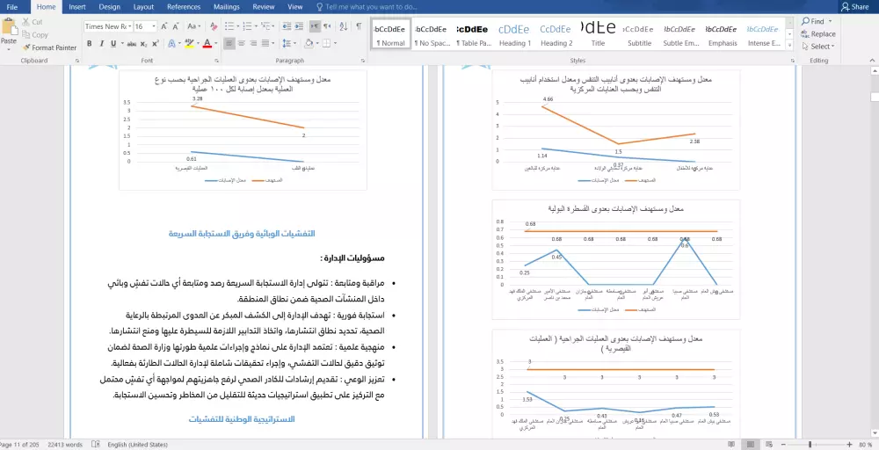
Task: Toggle Subscript formatting
Action: pyautogui.click(x=143, y=44)
